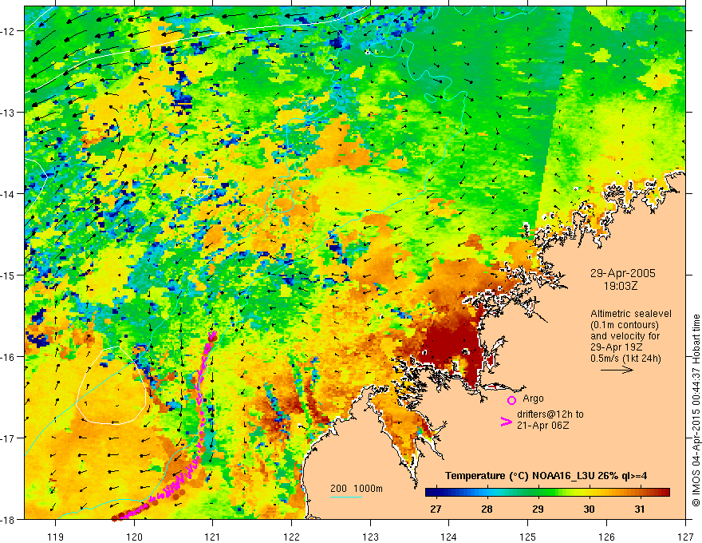Image resolution: width=702 pixels, height=543 pixels.
Task: Click the 21-Apr 06Z text
Action: (543, 426)
